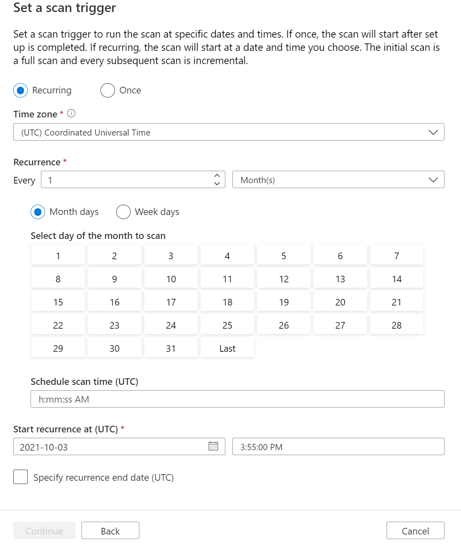461x544 pixels.
Task: Expand the Month(s) recurrence unit dropdown
Action: 338,180
